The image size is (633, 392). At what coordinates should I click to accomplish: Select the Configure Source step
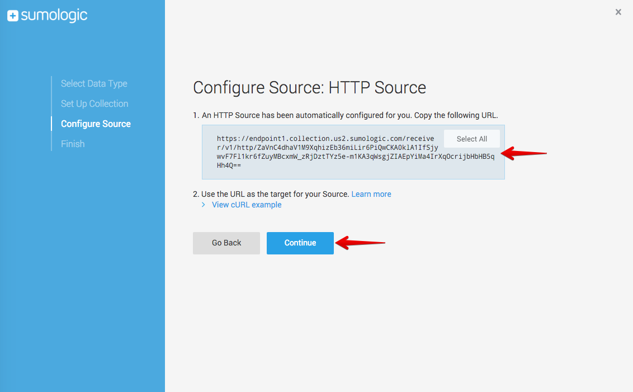click(x=96, y=124)
